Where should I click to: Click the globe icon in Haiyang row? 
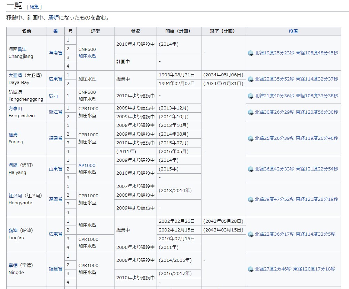[x=251, y=169]
